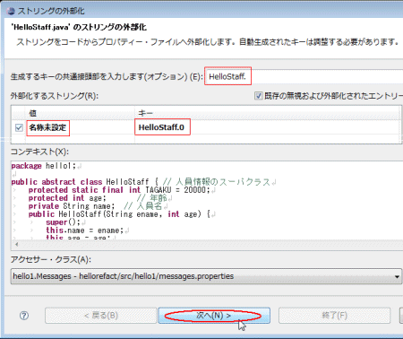The image size is (403, 339).
Task: Click the < 戻る(B) button
Action: click(101, 316)
